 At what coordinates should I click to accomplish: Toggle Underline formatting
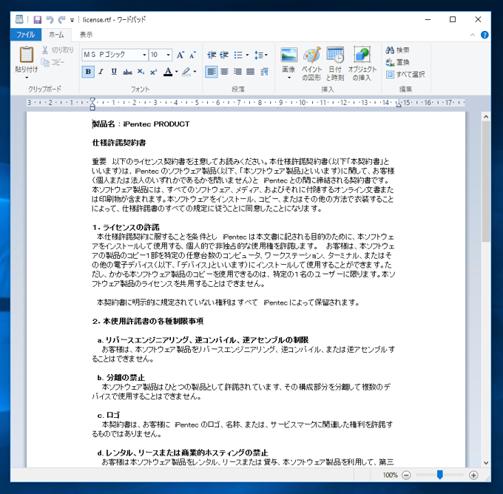coord(114,72)
